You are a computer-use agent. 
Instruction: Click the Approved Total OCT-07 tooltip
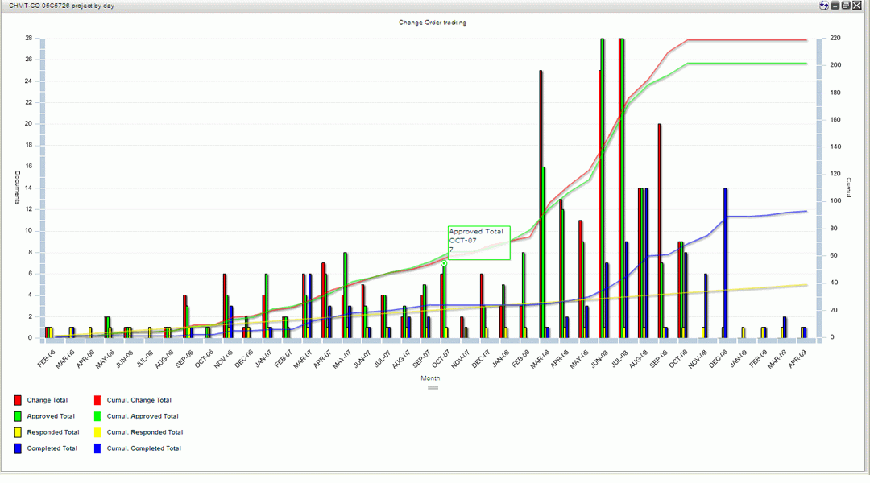coord(478,242)
